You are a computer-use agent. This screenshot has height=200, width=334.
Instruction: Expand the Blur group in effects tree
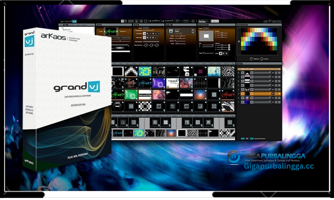click(63, 28)
